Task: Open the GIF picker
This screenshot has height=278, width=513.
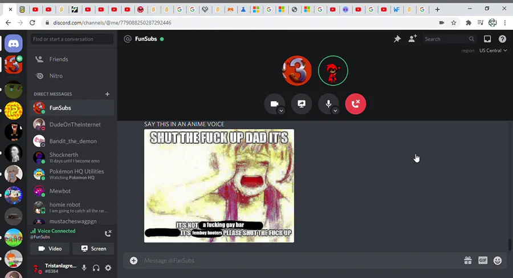Action: 483,261
